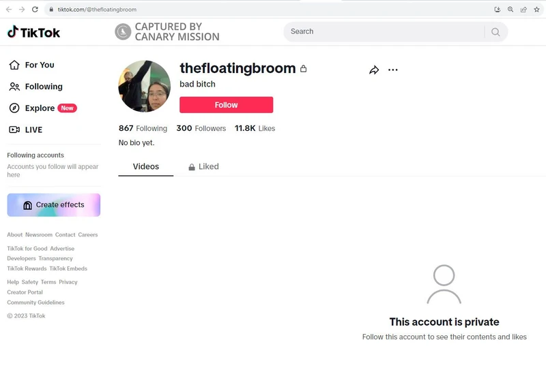546x370 pixels.
Task: Open the Advertise footer link
Action: [62, 249]
